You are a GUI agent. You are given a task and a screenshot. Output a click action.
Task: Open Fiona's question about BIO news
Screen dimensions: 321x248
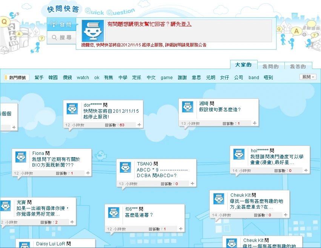56,162
